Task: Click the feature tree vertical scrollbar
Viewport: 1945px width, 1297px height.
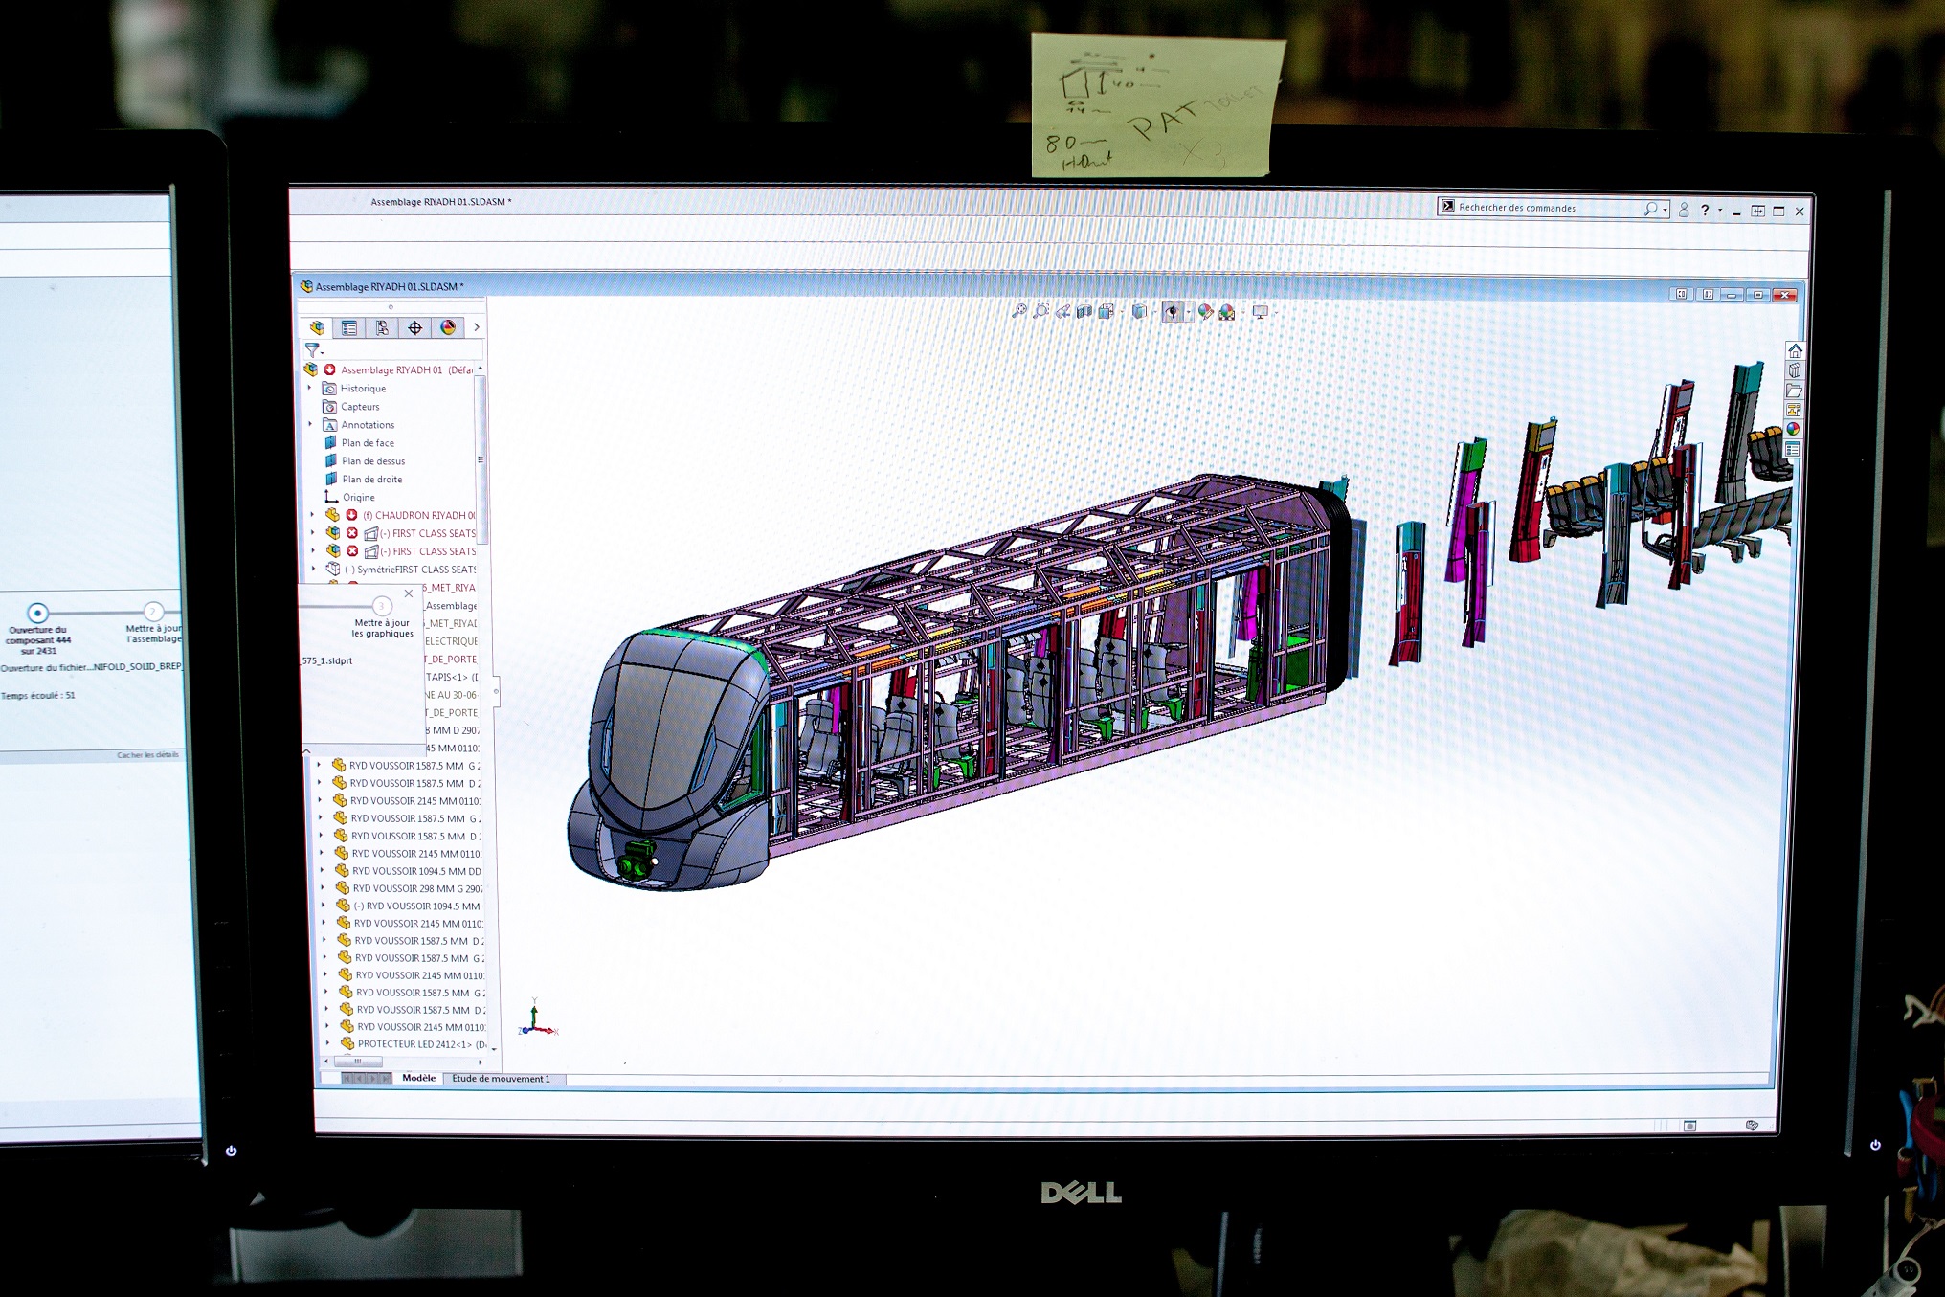Action: click(481, 459)
